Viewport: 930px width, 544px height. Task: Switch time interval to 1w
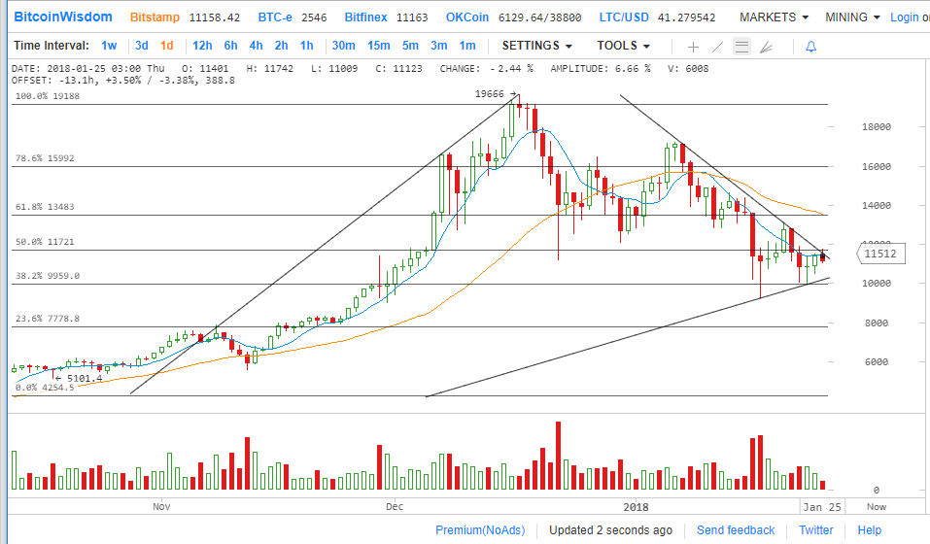pyautogui.click(x=109, y=46)
